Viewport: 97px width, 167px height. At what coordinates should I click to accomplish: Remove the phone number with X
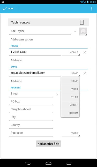click(x=85, y=52)
